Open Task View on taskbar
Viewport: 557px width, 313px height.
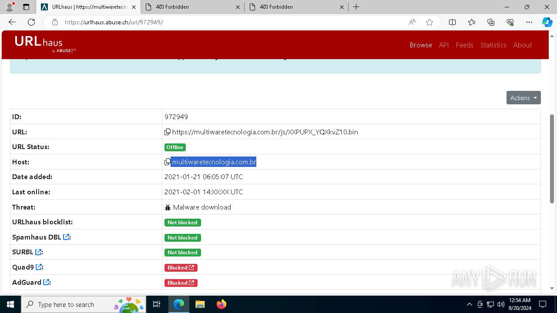[157, 304]
